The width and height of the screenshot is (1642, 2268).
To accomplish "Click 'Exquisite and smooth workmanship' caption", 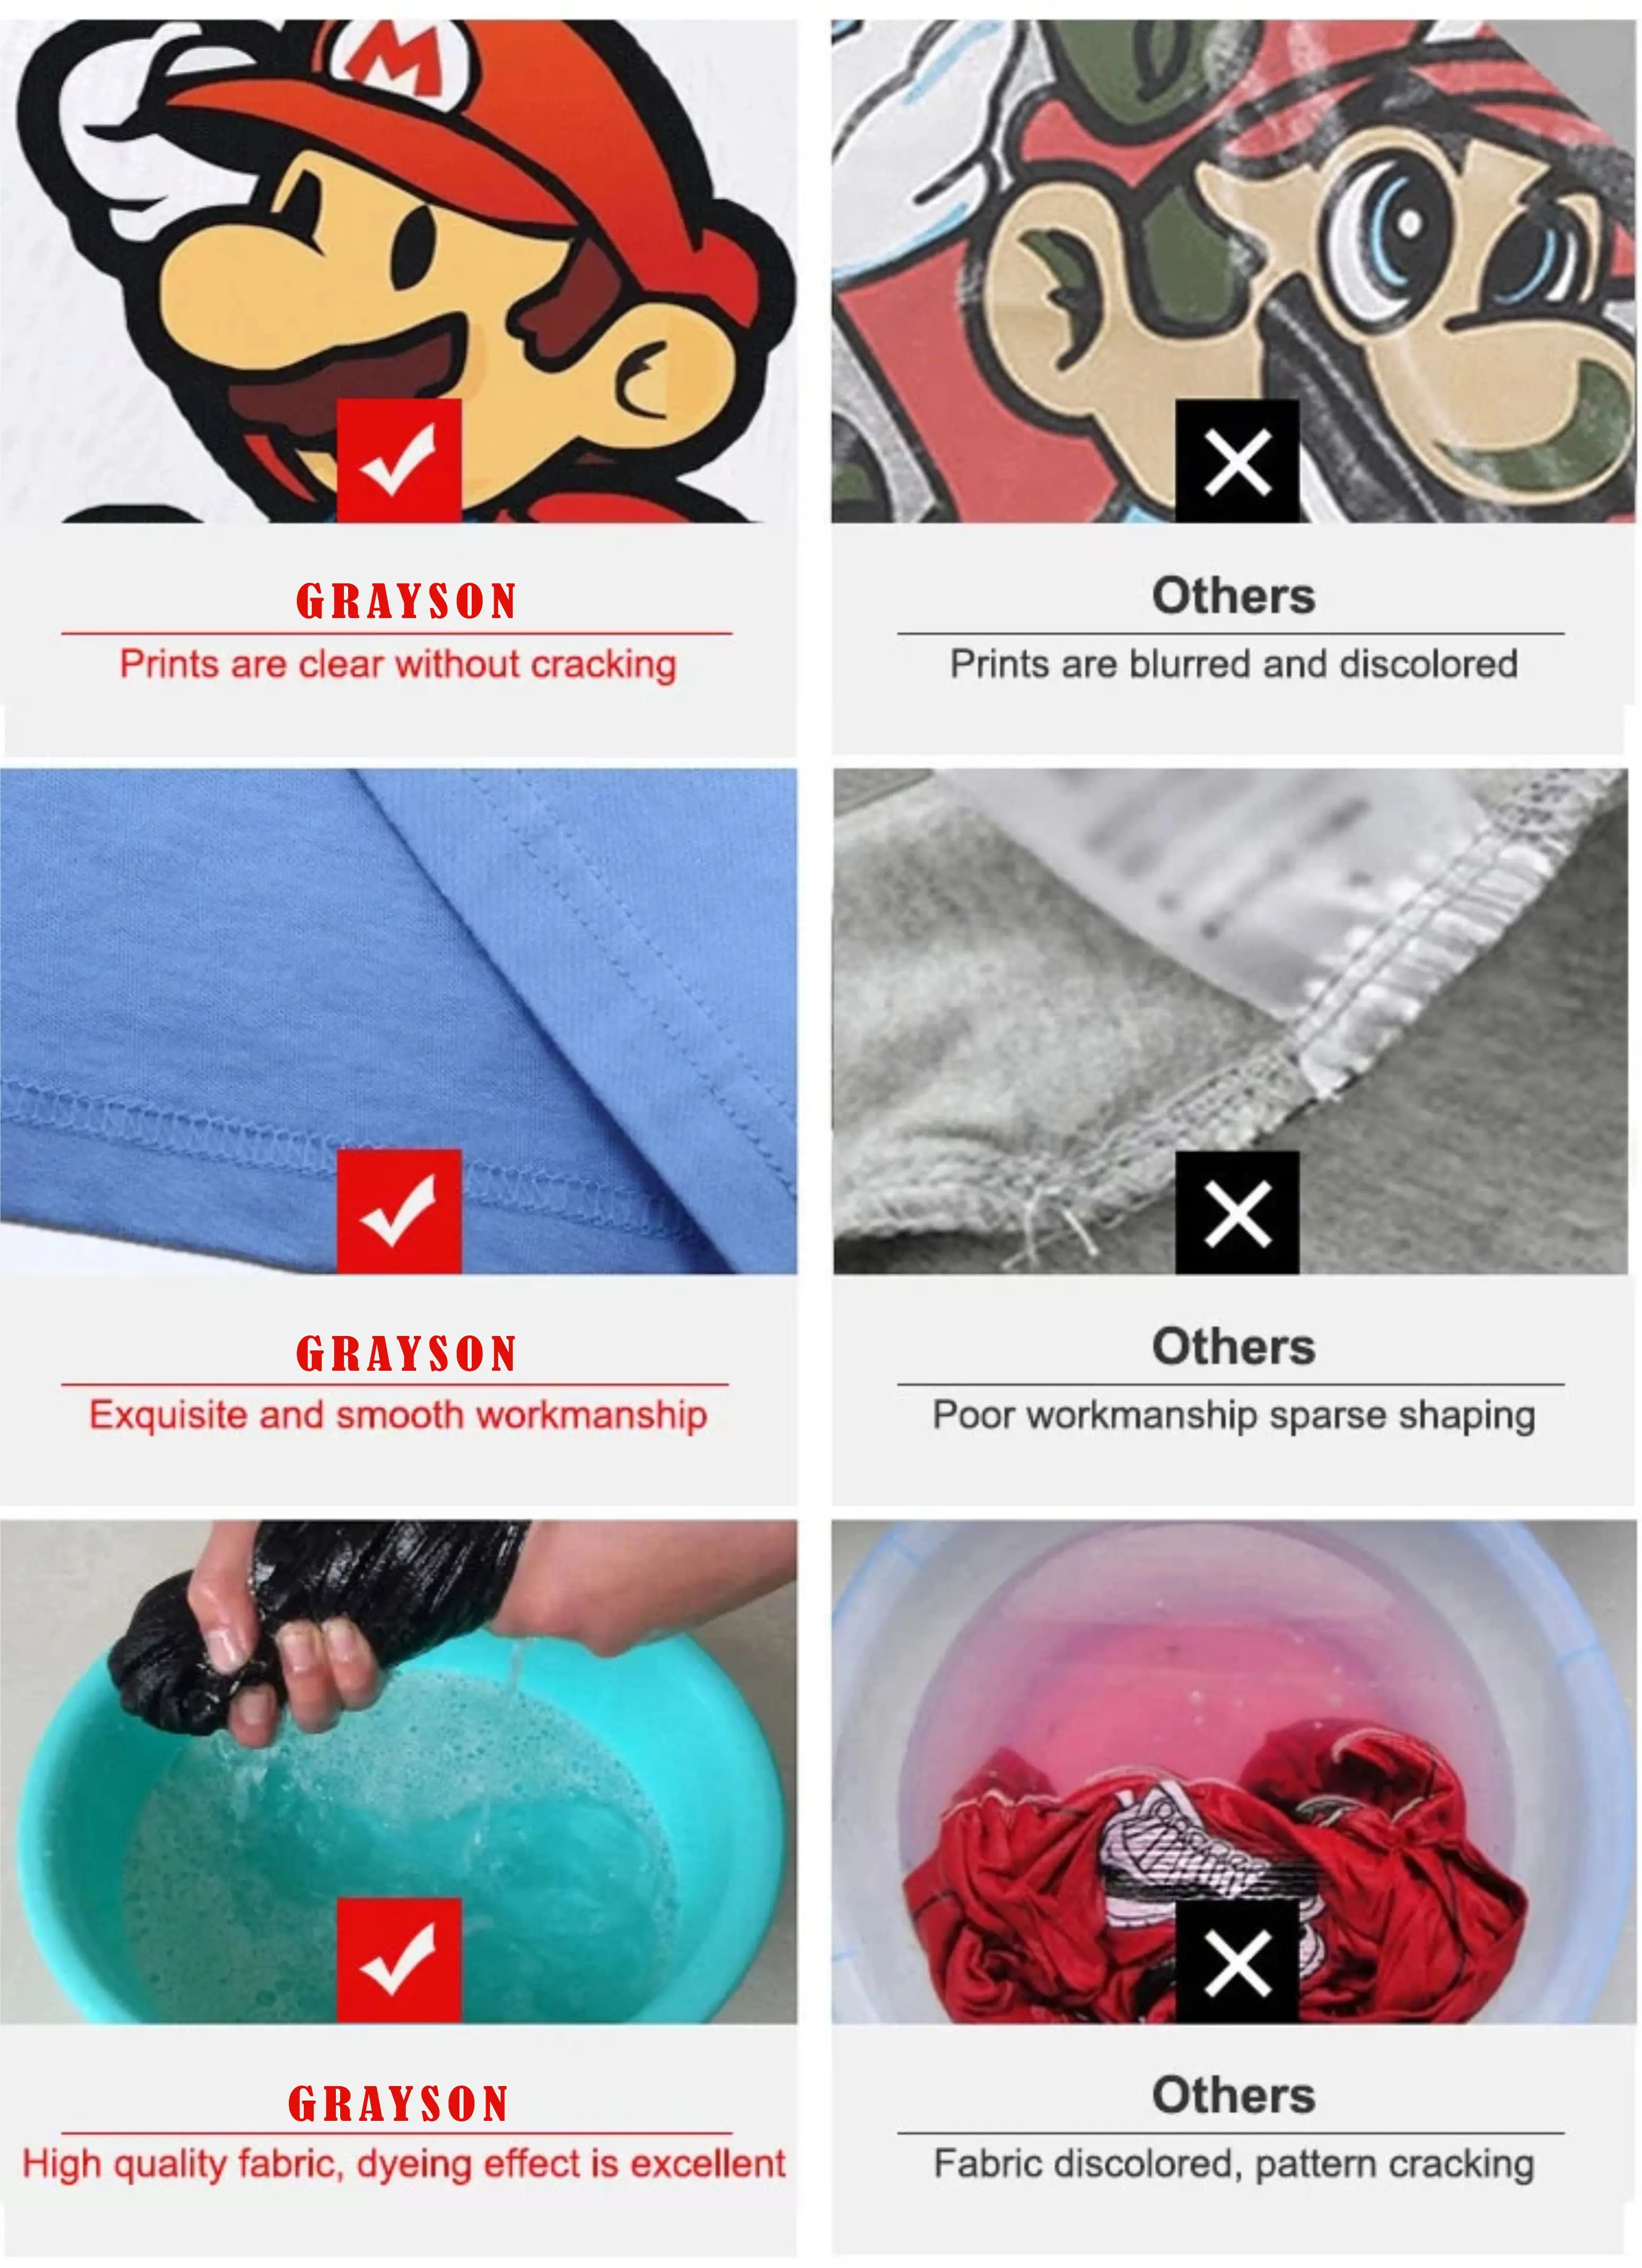I will pyautogui.click(x=398, y=1415).
